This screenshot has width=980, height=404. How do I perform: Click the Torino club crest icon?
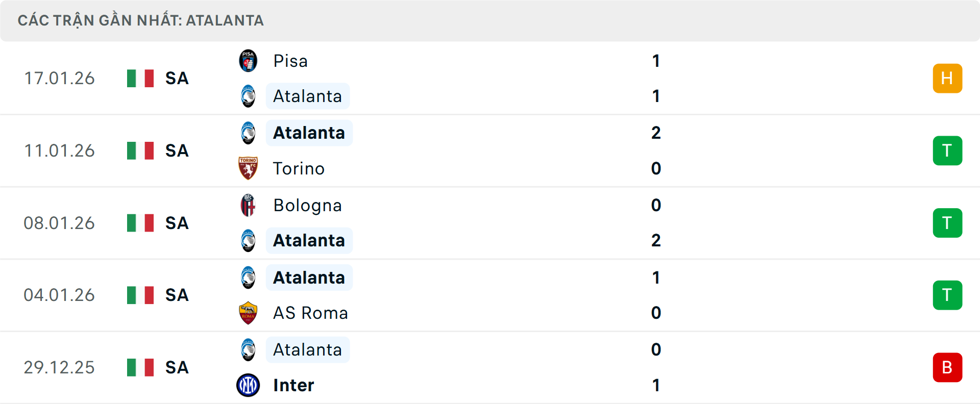[248, 168]
